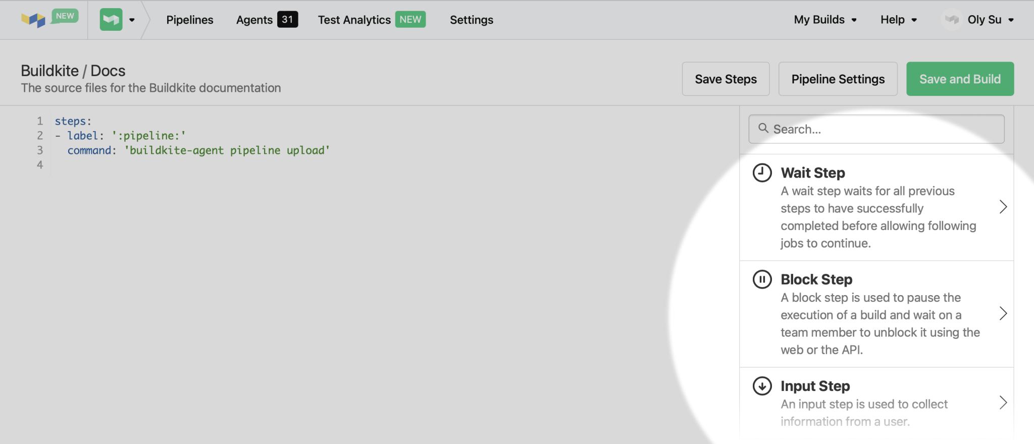Expand Input Step with its chevron

coord(1003,403)
